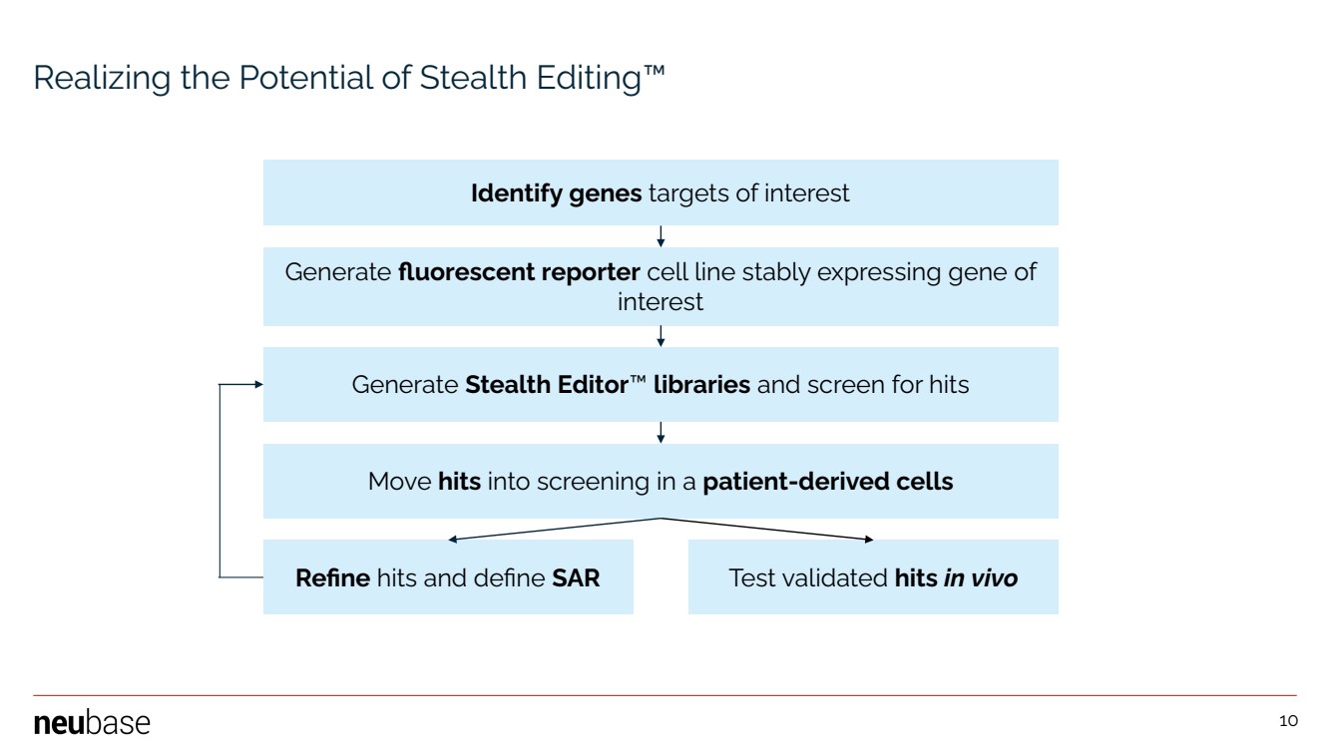
Task: Select the fluorescent reporter cell line box
Action: [661, 286]
